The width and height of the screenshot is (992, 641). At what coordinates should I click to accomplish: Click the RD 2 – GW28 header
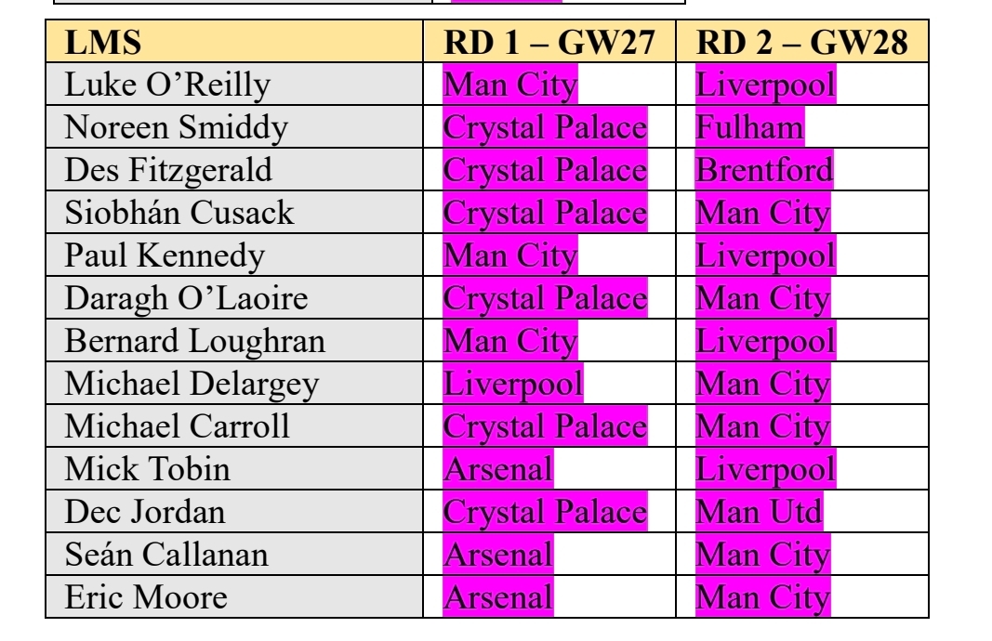pos(801,43)
